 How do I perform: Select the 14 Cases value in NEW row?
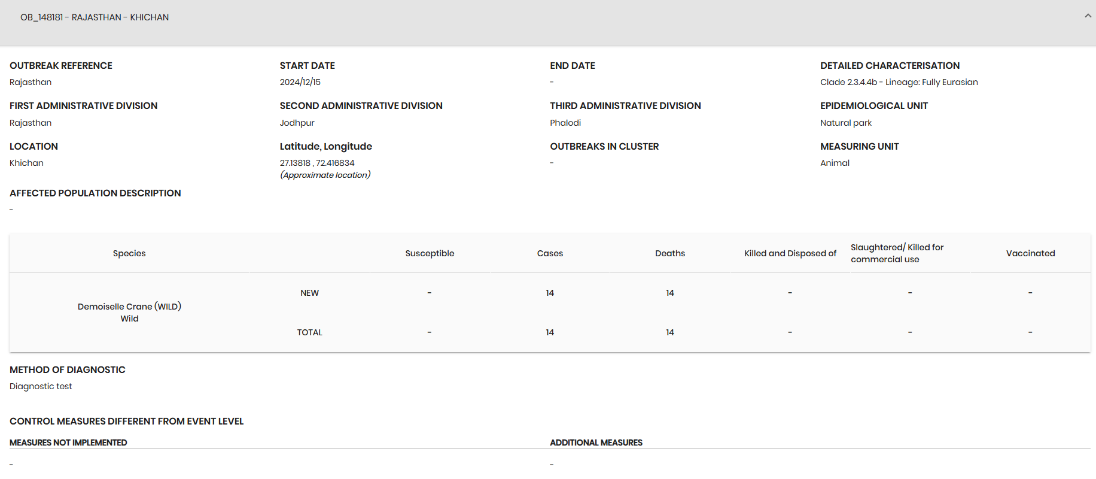(x=550, y=293)
